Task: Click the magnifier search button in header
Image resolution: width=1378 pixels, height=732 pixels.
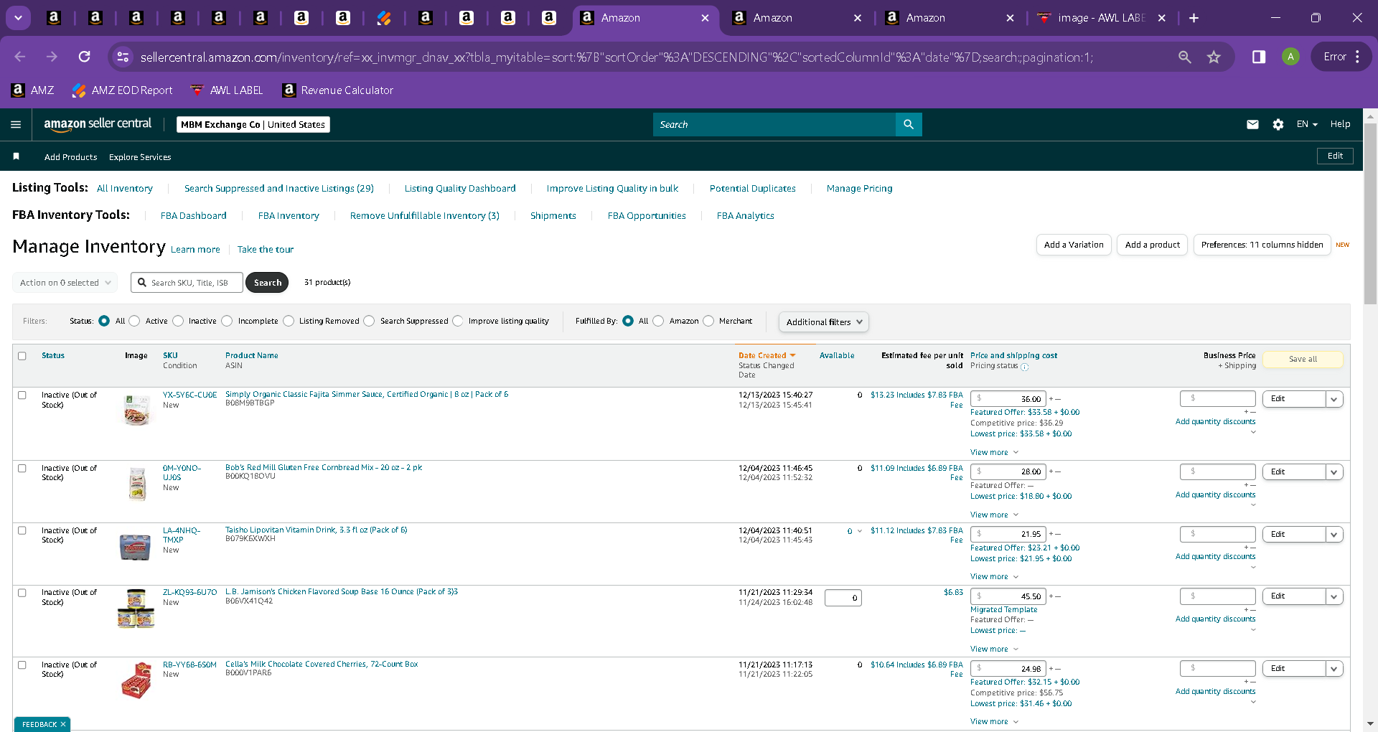Action: [x=909, y=124]
